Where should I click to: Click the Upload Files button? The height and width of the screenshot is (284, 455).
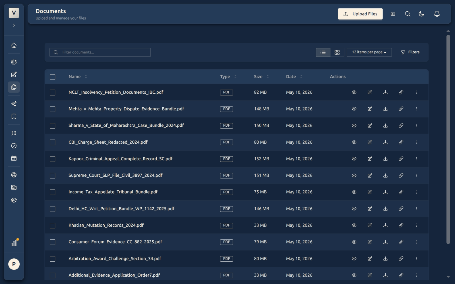pos(360,14)
